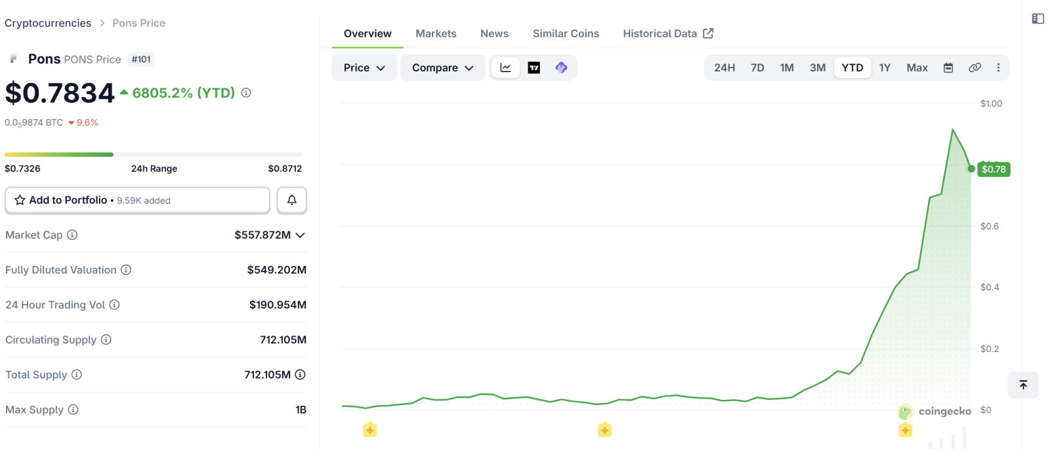The image size is (1050, 449).
Task: Click the 6805.2% (YTD) change text
Action: coord(184,93)
